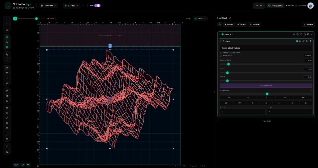Screen dimensions: 318x168
Task: Click the lock icon in Layer 1 header
Action: click(x=298, y=34)
